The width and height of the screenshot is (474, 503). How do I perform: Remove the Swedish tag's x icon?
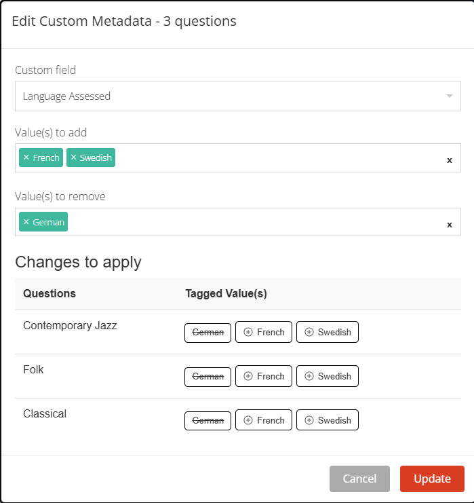(x=74, y=157)
